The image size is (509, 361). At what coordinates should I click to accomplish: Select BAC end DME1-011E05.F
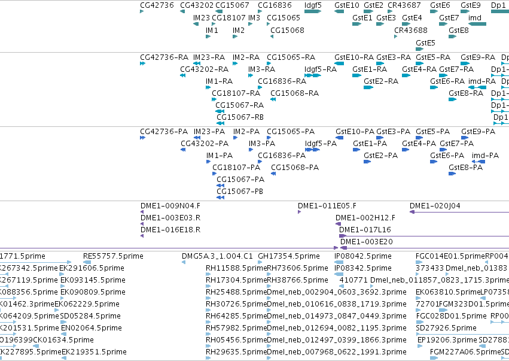(327, 206)
